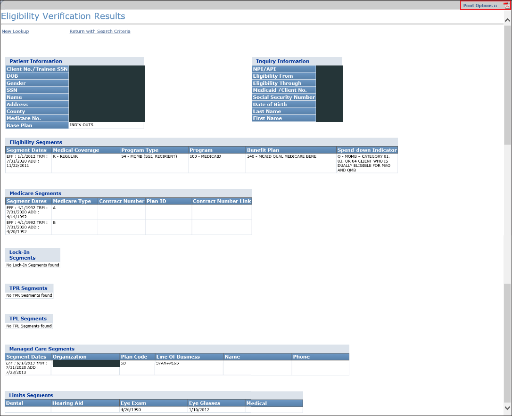Click the Eye Glasses date 1/16/2012
512x416 pixels.
pos(199,410)
